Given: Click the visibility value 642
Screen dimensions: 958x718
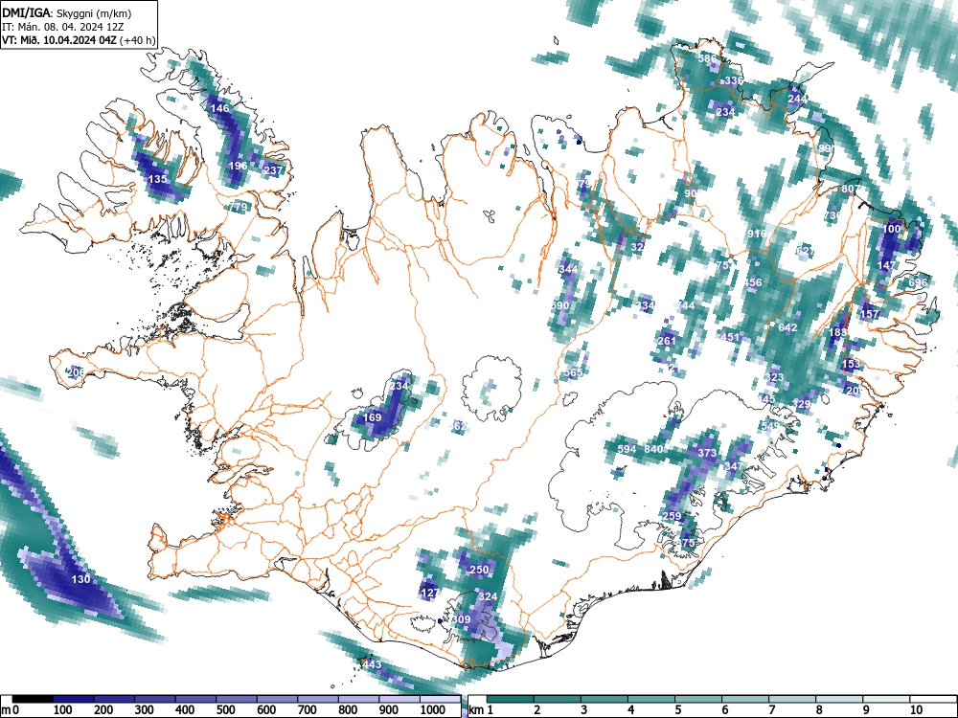Looking at the screenshot, I should [x=787, y=327].
